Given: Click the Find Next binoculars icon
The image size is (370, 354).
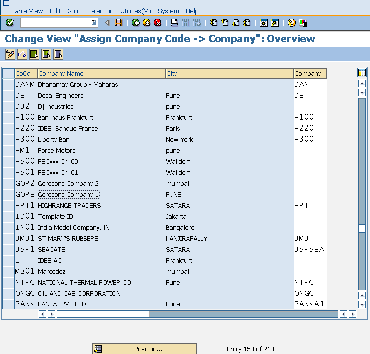Looking at the screenshot, I should [197, 23].
